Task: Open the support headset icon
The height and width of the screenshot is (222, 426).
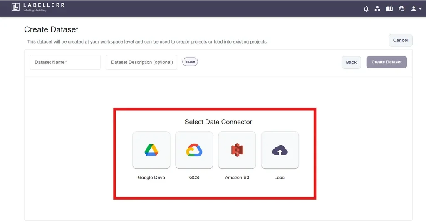Action: pos(401,9)
